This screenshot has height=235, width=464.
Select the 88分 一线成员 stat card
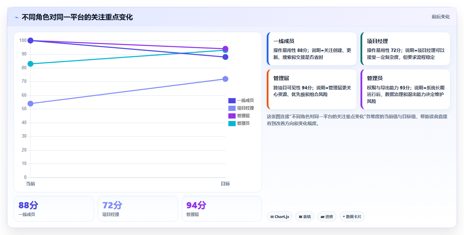tap(54, 209)
